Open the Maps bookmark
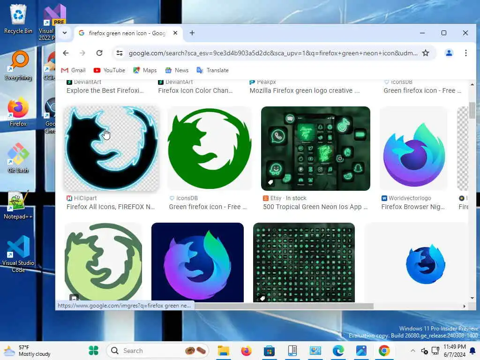The width and height of the screenshot is (480, 360). coord(145,70)
